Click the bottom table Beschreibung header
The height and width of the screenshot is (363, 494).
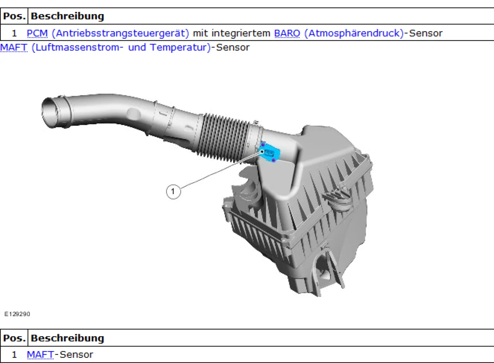point(67,338)
